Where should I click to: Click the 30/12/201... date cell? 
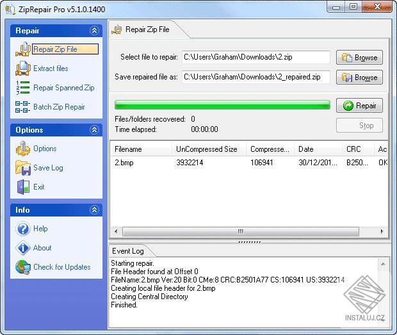[318, 163]
